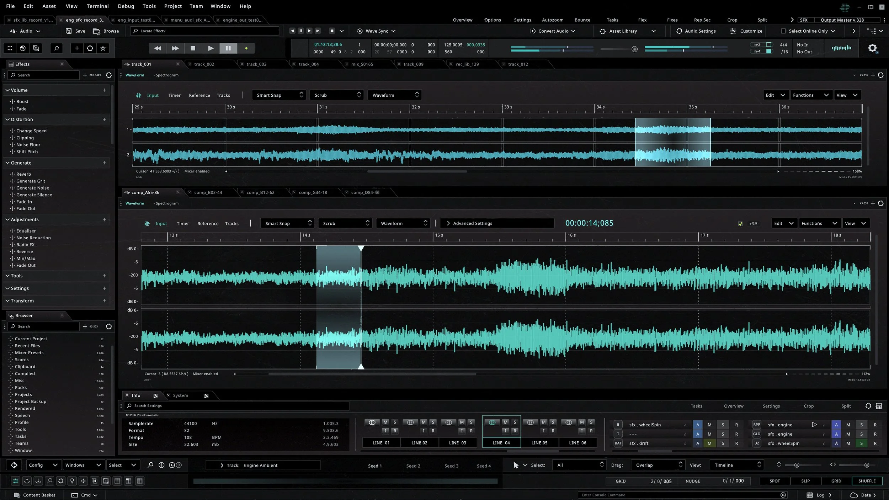The width and height of the screenshot is (889, 500).
Task: Click the zoom slider near Timeline view
Action: [797, 465]
